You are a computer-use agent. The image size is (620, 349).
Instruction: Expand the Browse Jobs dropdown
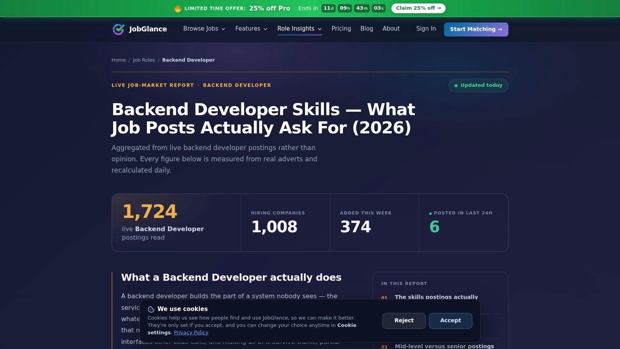point(204,29)
